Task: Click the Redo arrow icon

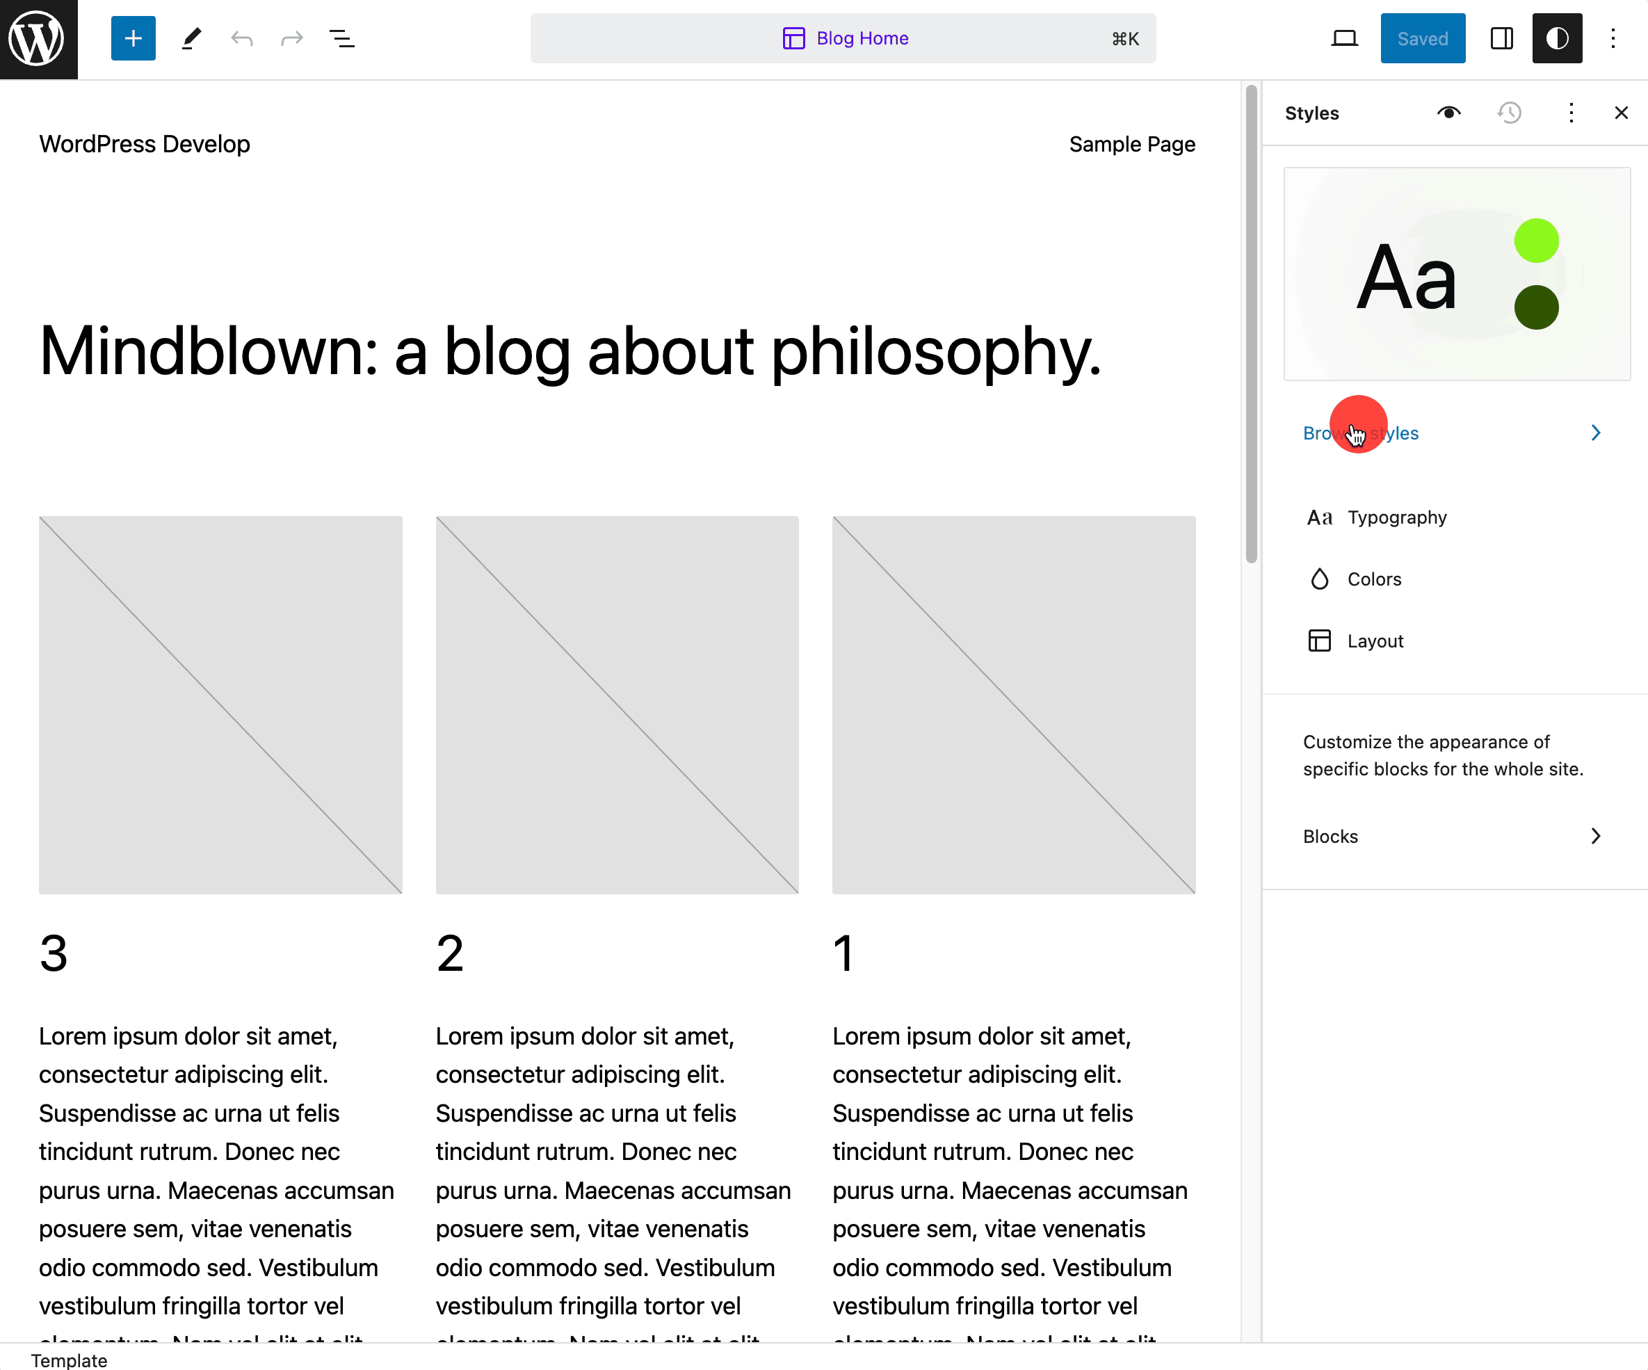Action: click(x=291, y=38)
